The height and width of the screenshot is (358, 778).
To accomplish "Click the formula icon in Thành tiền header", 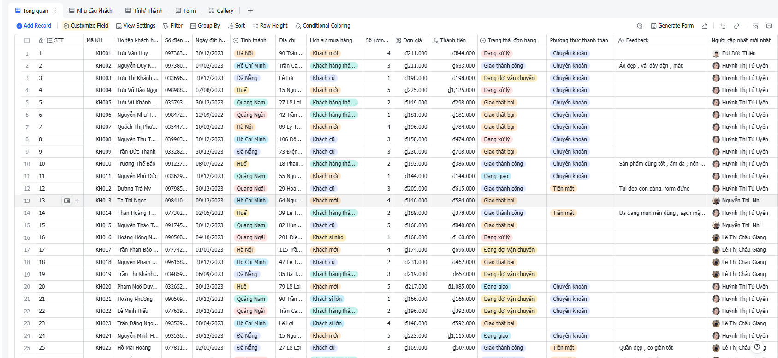I will click(x=435, y=40).
